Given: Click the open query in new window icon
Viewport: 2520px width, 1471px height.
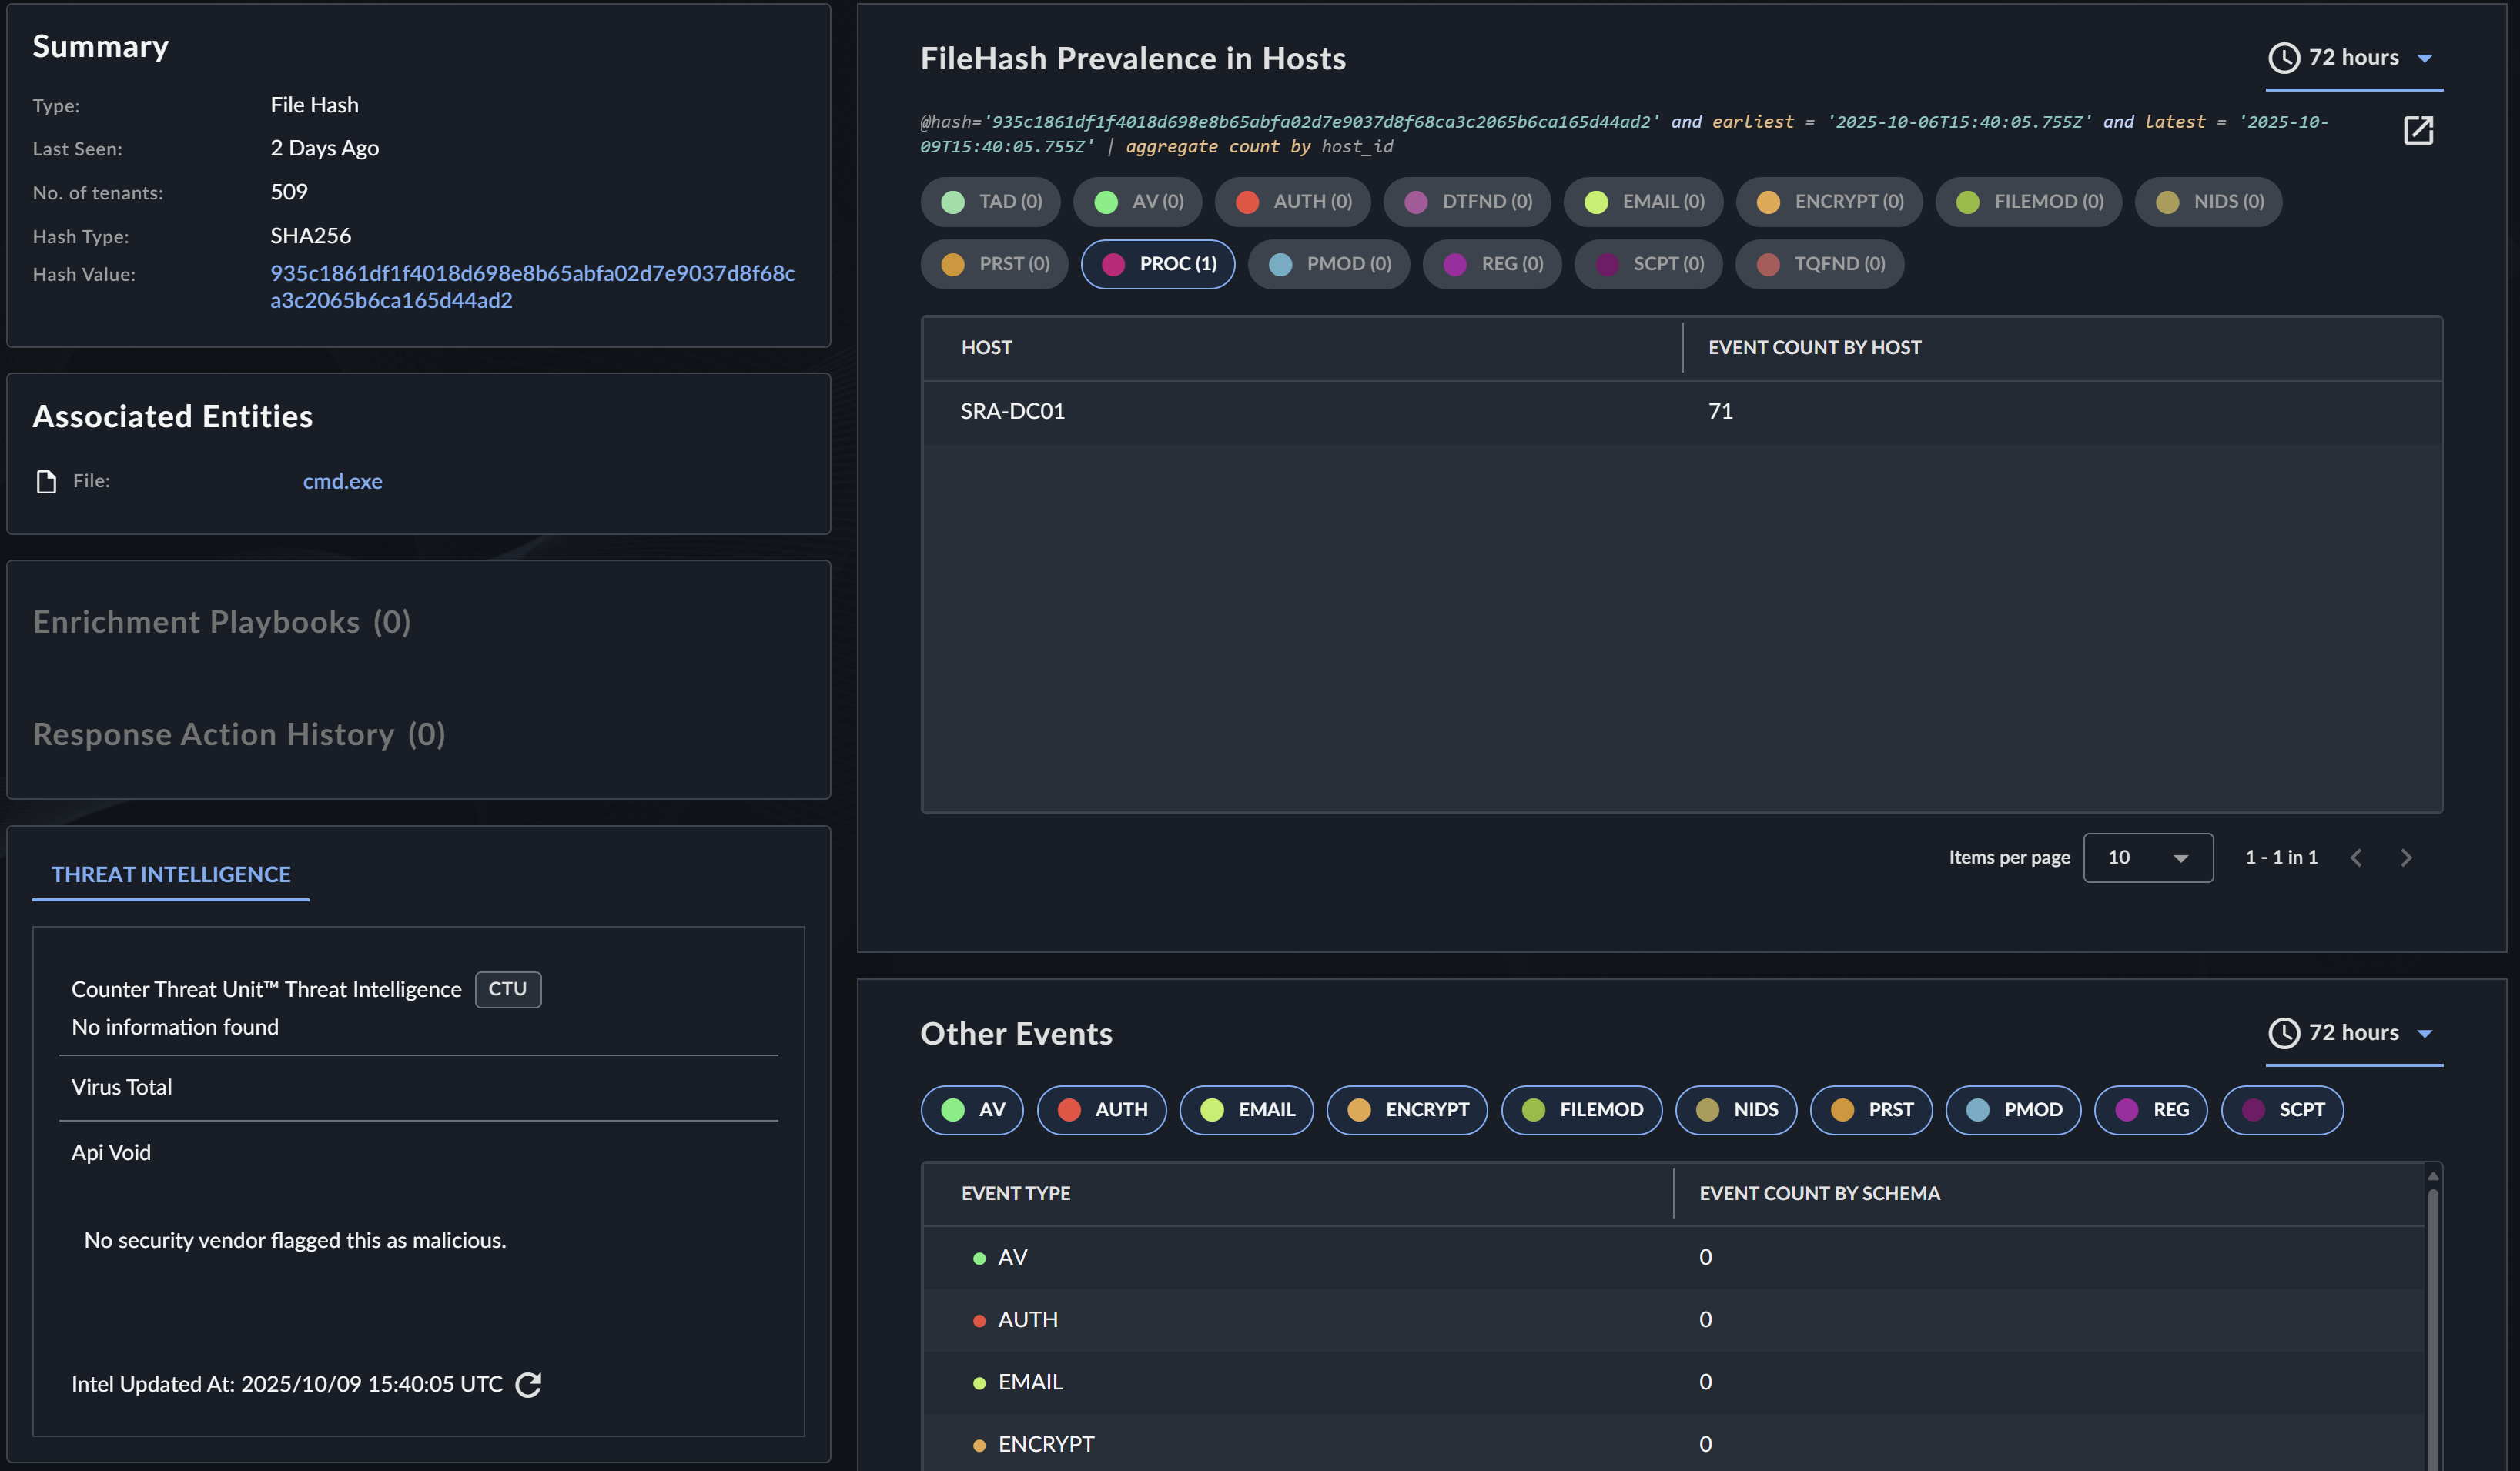Looking at the screenshot, I should pyautogui.click(x=2417, y=130).
